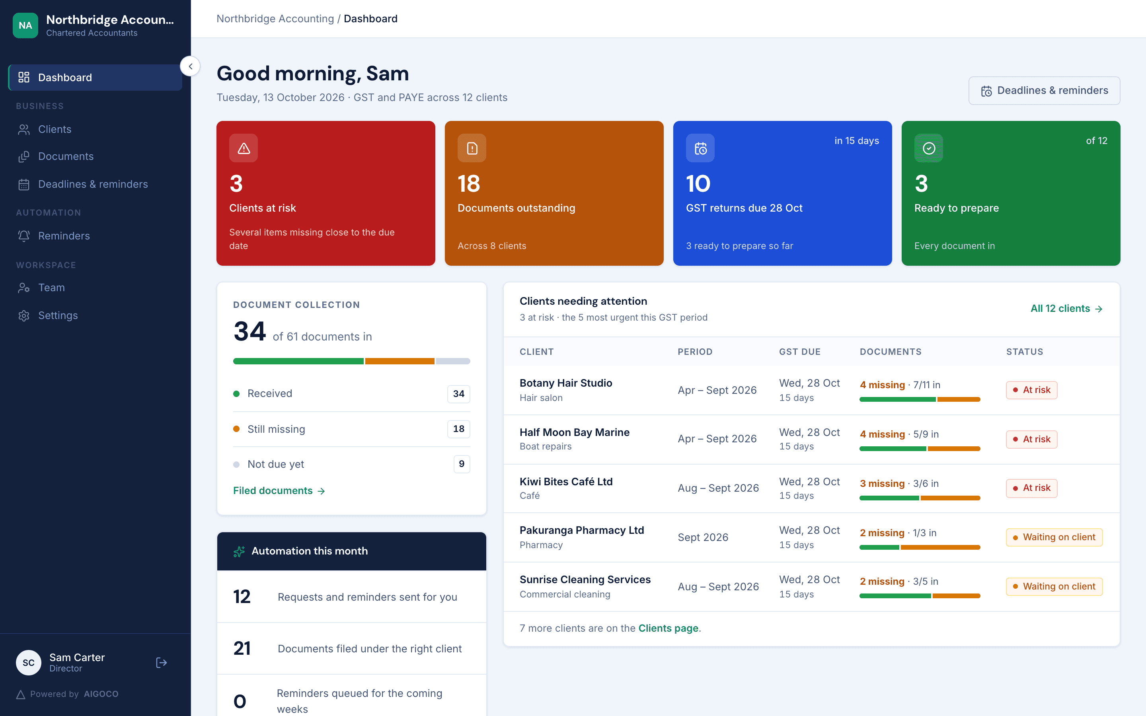Click the Deadlines & reminders header button
The width and height of the screenshot is (1146, 716).
[1044, 90]
